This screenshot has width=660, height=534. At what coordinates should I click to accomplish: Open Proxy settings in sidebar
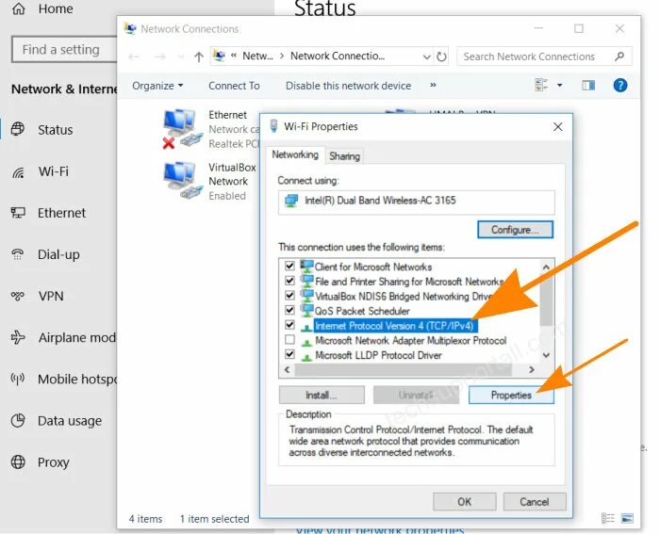[40, 462]
